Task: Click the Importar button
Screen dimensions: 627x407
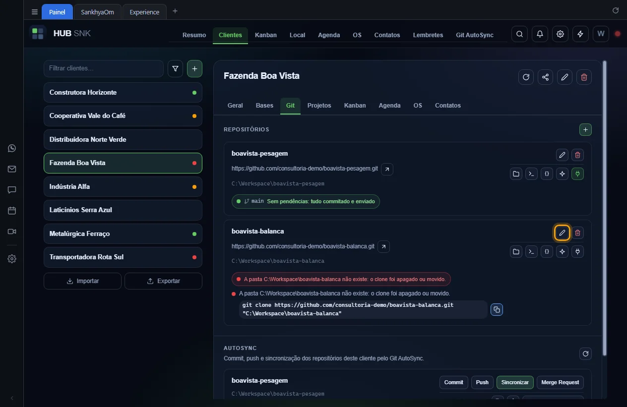Action: 82,281
